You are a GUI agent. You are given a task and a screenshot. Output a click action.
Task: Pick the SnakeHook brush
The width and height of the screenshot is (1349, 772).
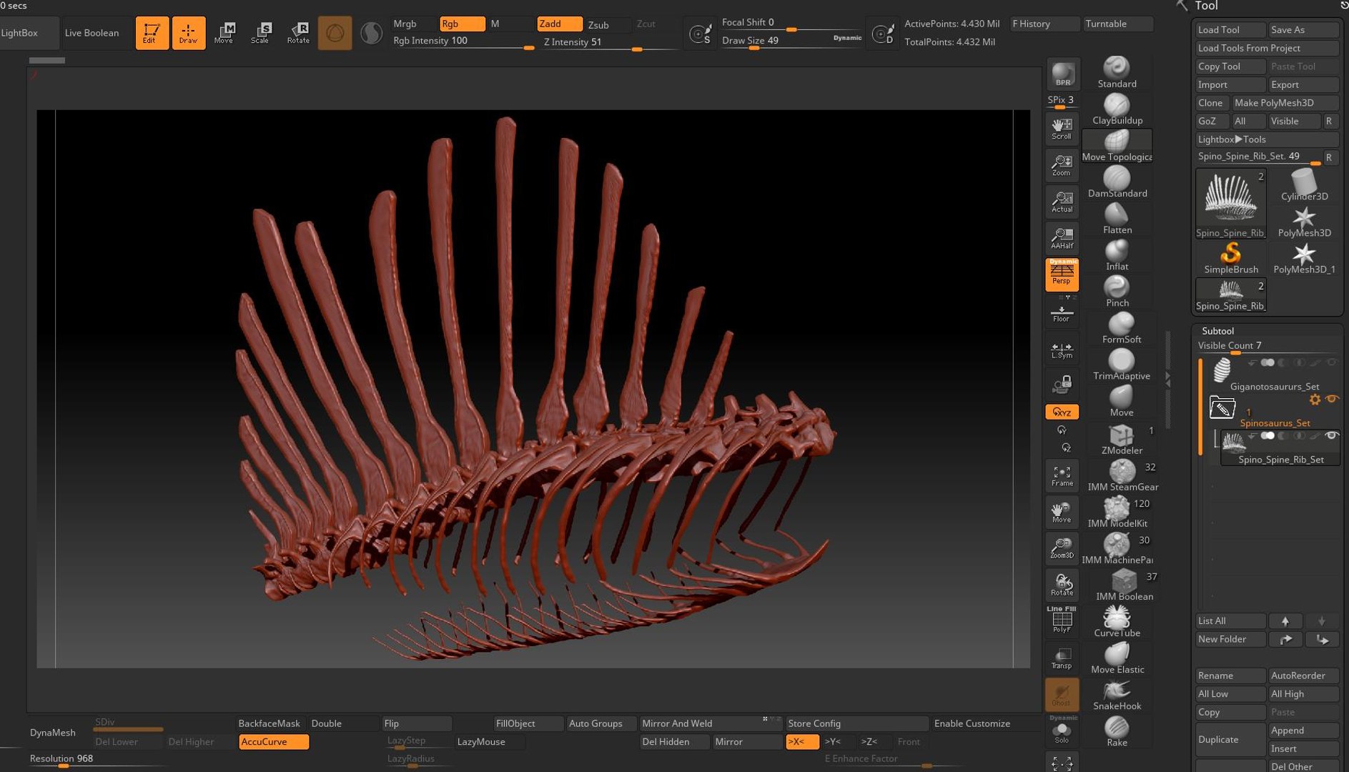pyautogui.click(x=1117, y=696)
